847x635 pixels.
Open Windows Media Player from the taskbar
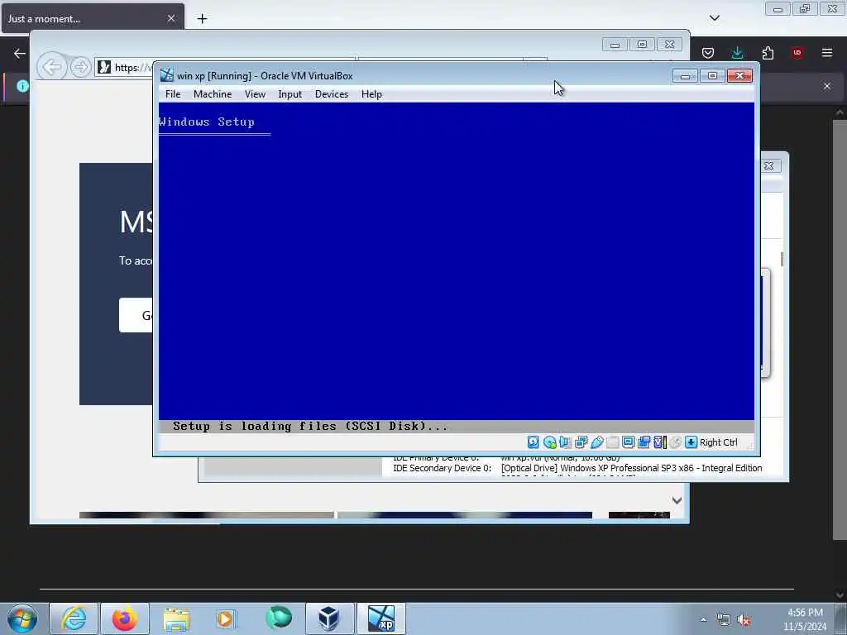[x=225, y=618]
